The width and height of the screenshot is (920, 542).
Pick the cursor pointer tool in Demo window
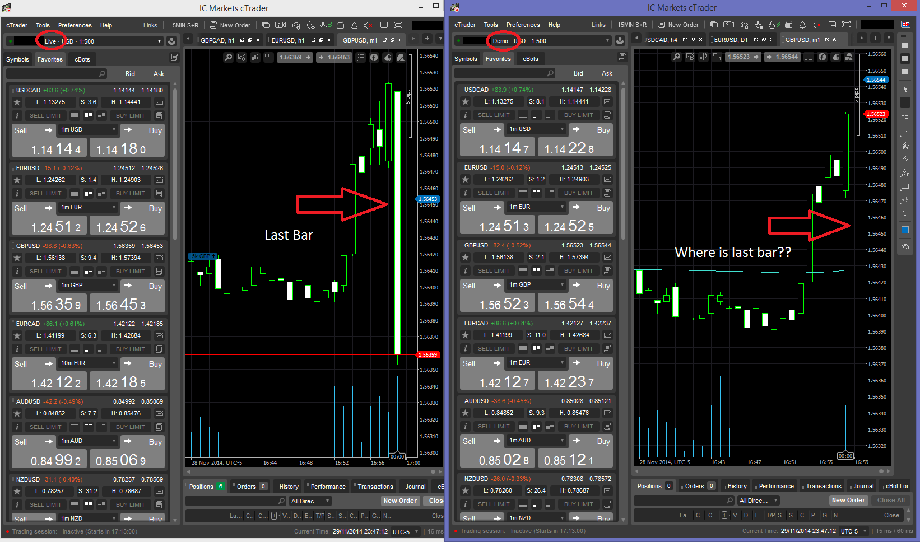coord(905,89)
